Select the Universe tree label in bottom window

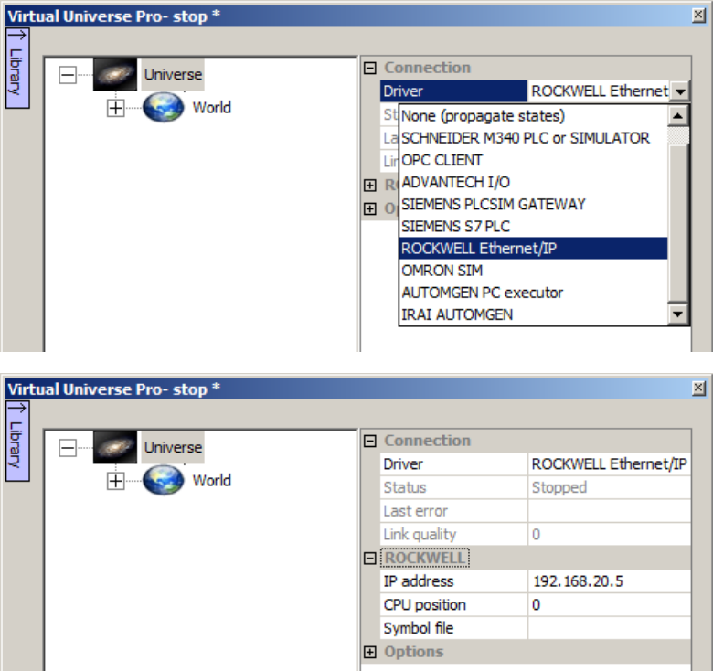click(173, 447)
